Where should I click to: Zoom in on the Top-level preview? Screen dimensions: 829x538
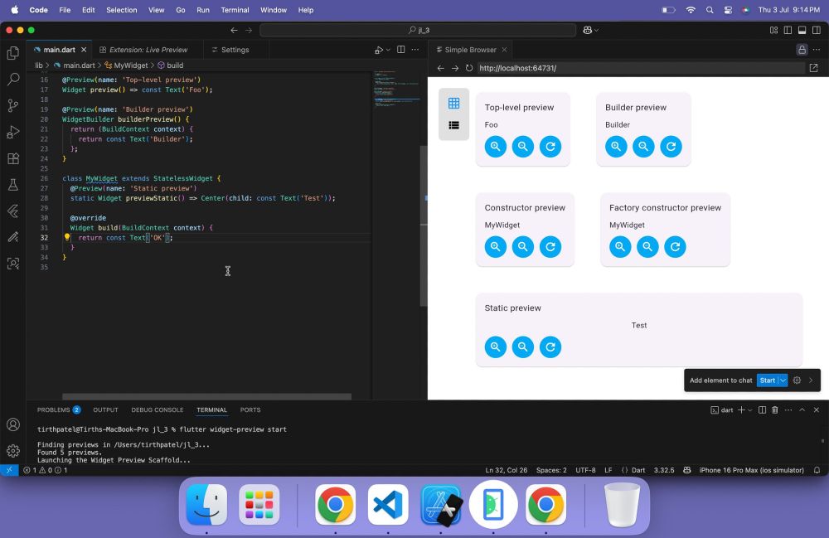click(x=496, y=147)
